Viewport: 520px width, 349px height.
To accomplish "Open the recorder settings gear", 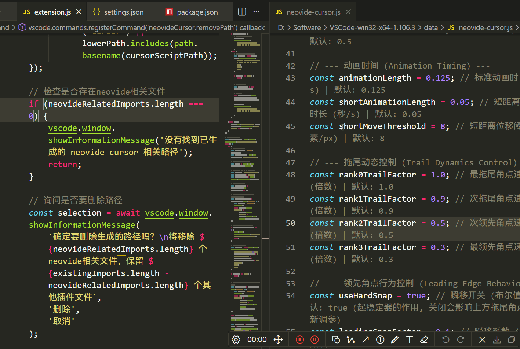I will 236,339.
